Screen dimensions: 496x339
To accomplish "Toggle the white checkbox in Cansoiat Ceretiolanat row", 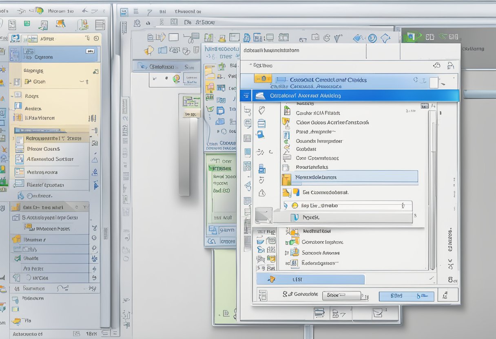I will tap(433, 82).
